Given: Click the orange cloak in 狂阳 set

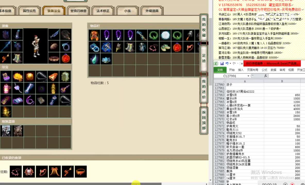Looking at the screenshot, I should coord(55,171).
